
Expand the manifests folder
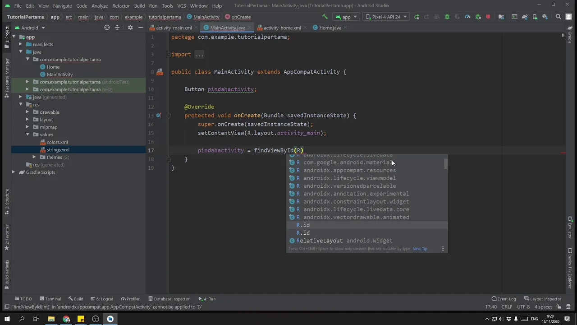tap(20, 44)
